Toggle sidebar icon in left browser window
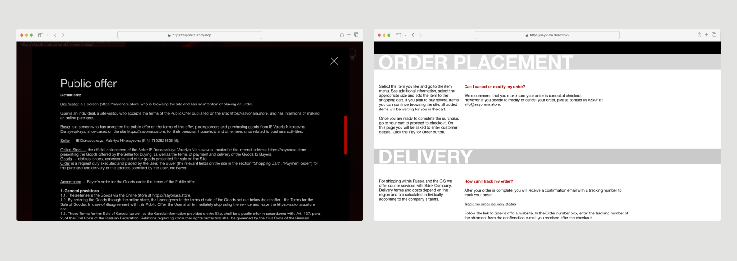 tap(41, 35)
